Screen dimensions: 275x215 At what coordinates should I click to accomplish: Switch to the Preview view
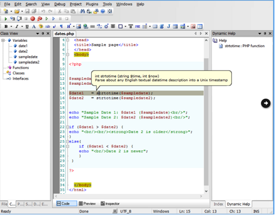coord(87,204)
